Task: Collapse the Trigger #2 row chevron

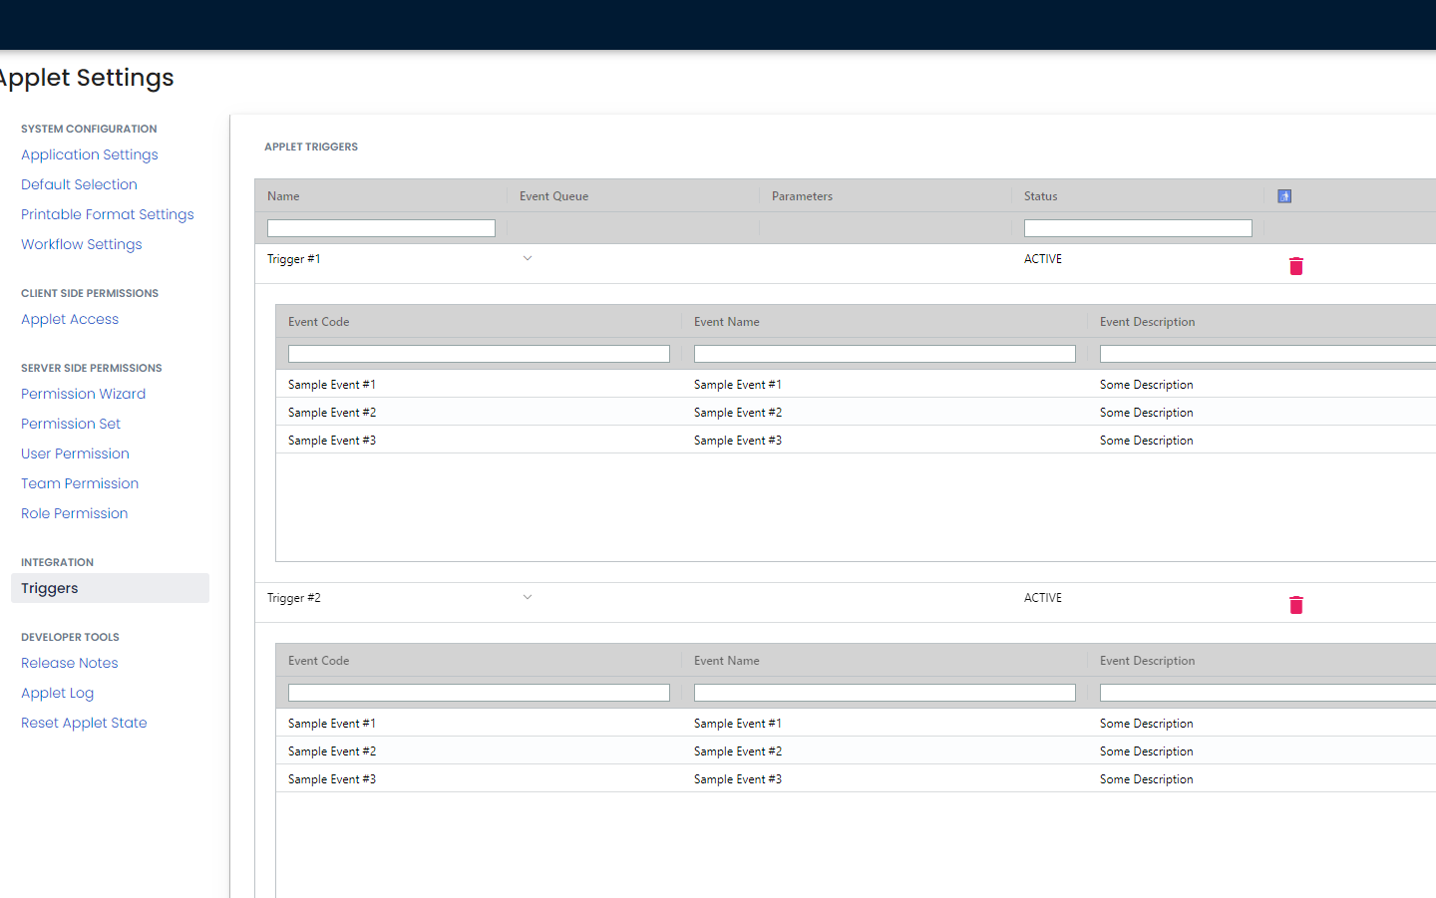Action: point(528,598)
